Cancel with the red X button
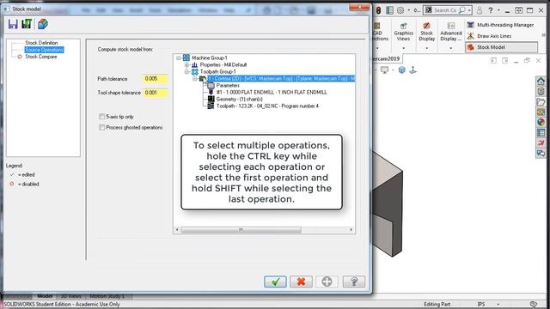The width and height of the screenshot is (550, 309). [x=301, y=282]
